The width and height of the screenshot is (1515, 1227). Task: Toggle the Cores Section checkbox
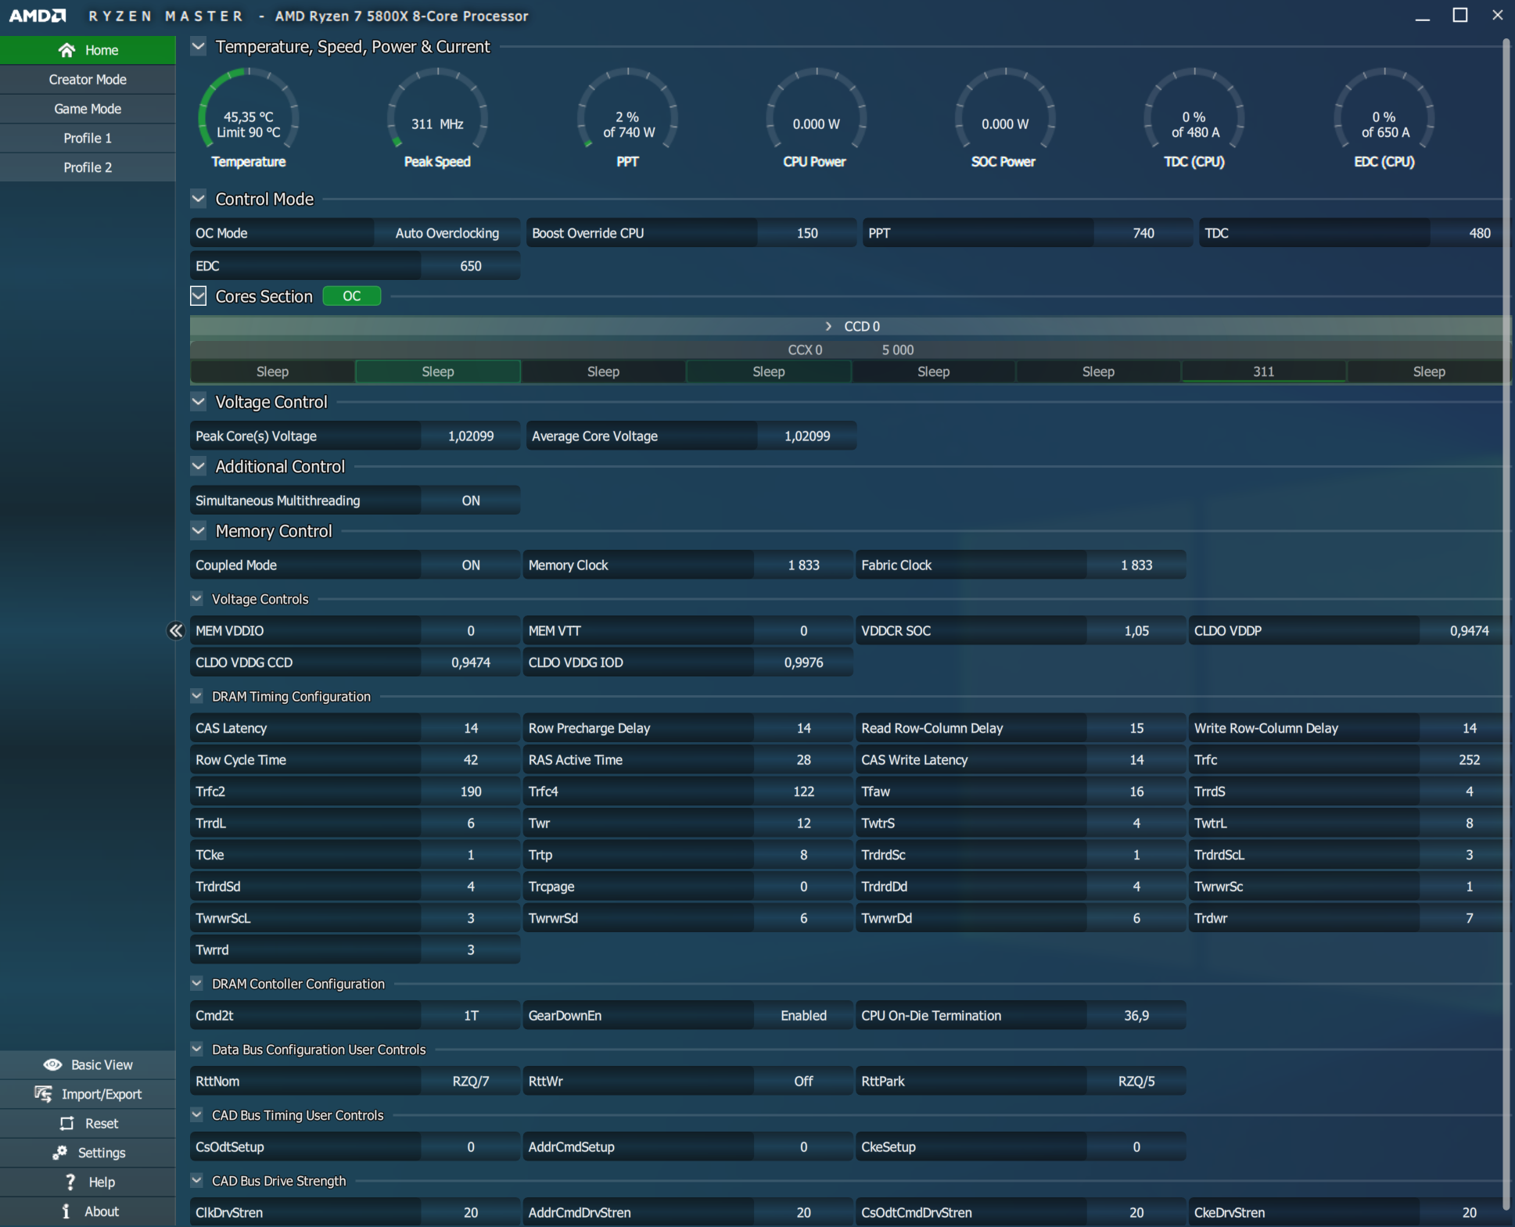point(199,296)
